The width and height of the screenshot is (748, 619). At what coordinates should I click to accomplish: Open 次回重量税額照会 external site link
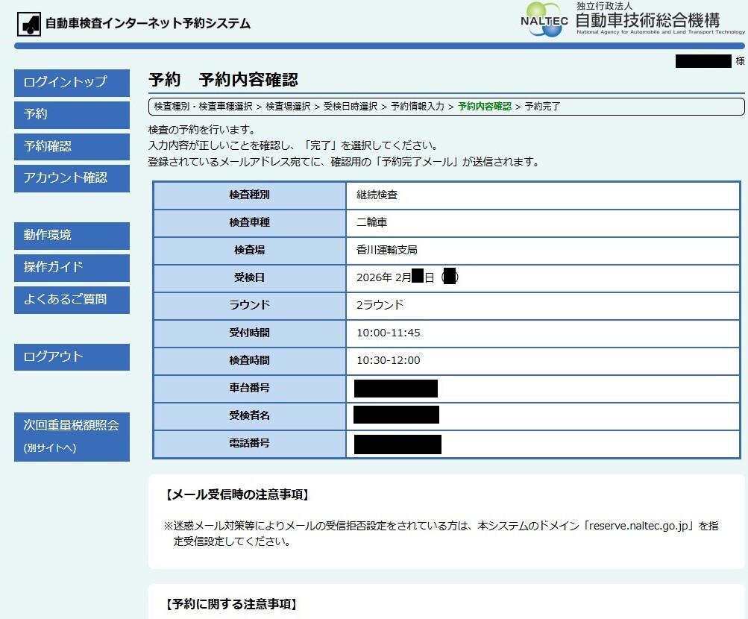point(72,436)
